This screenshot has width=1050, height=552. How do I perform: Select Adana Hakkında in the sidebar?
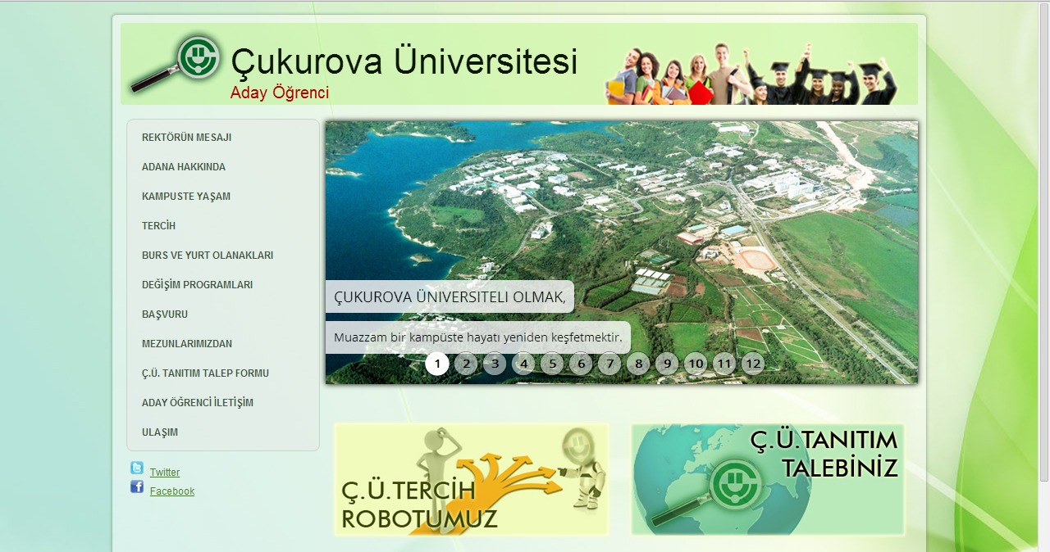pyautogui.click(x=184, y=167)
